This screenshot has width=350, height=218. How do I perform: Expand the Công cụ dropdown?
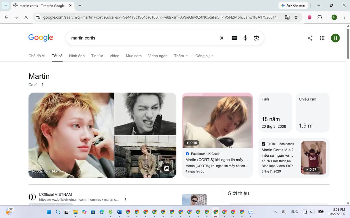[x=204, y=56]
